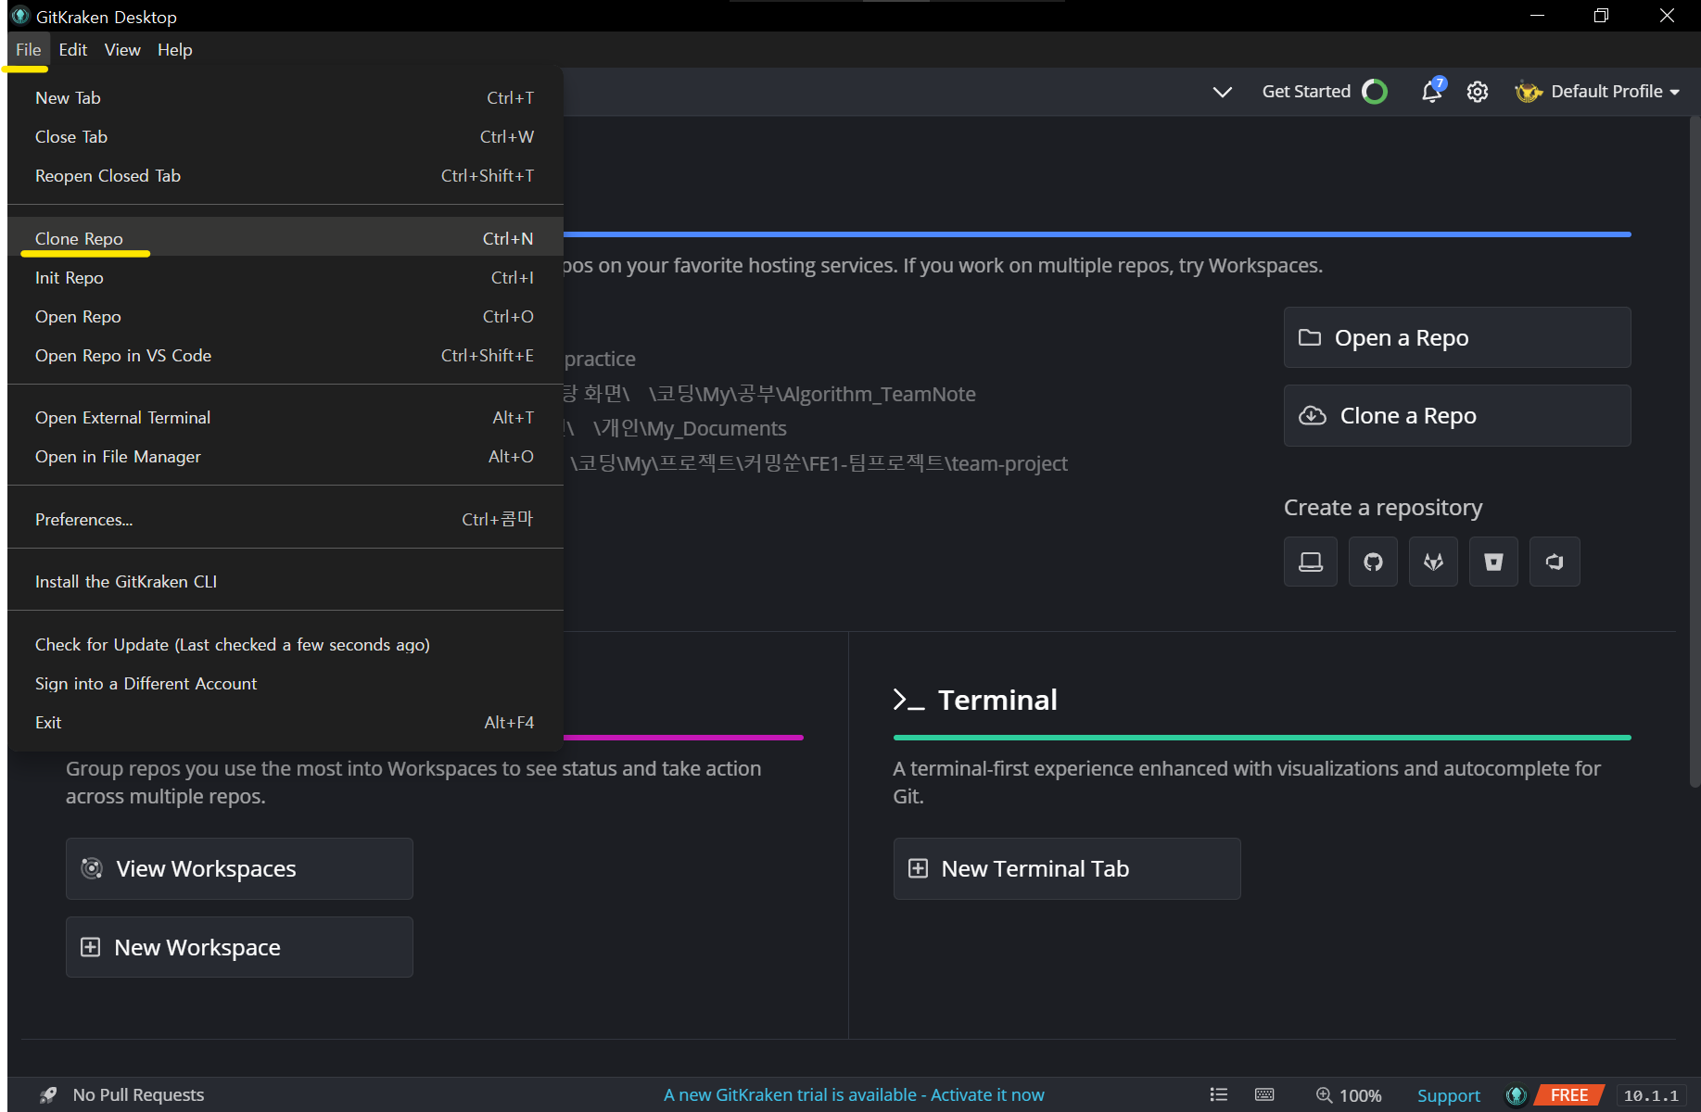Click the zoom magnifier icon at 100%

coord(1324,1095)
